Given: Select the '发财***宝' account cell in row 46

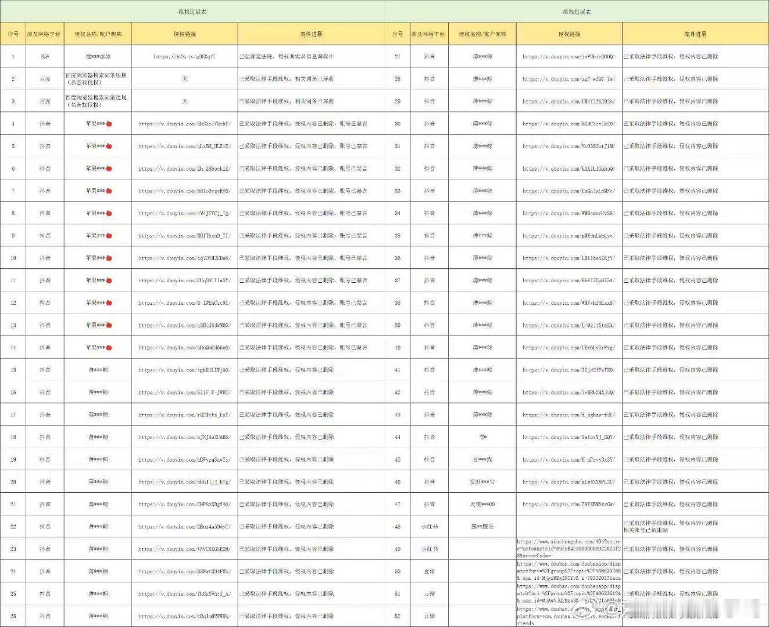Looking at the screenshot, I should 482,481.
